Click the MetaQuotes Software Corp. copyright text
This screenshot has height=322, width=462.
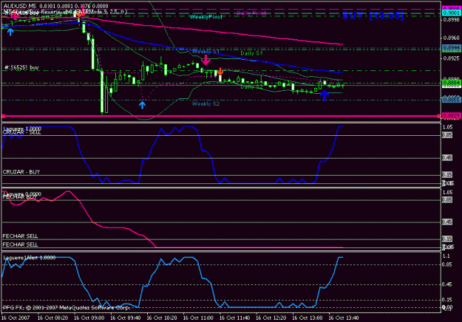(67, 307)
